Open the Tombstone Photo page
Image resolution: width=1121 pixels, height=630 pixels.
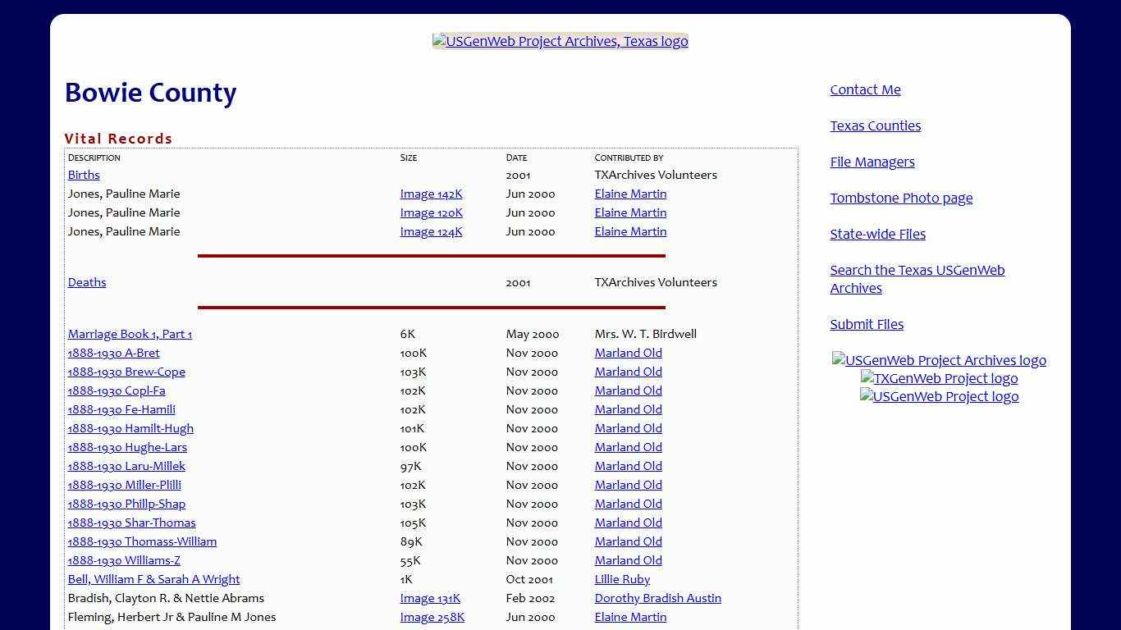tap(901, 198)
